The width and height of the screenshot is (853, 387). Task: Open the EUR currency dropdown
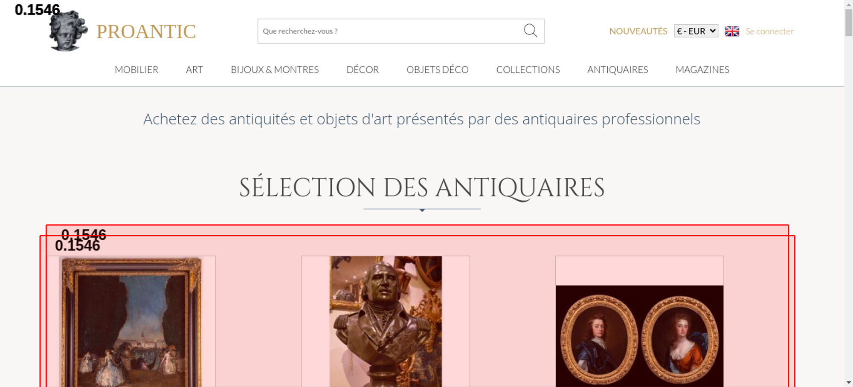point(696,31)
